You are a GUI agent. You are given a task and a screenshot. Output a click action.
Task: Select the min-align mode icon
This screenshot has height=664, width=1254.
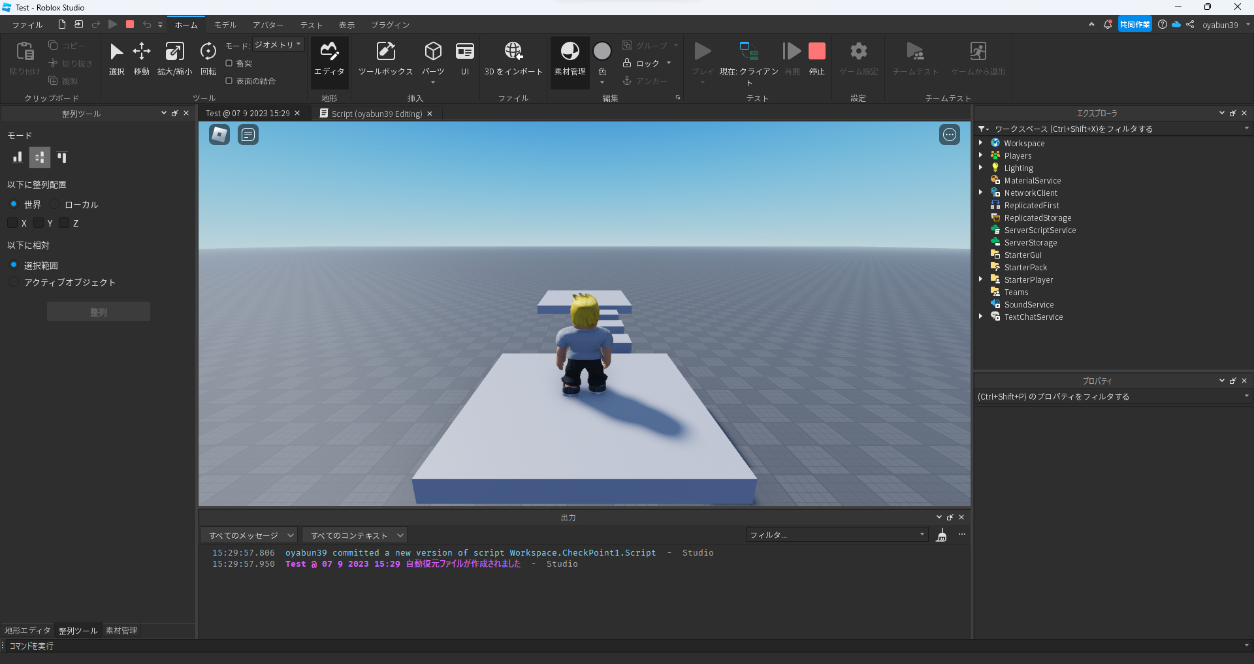point(18,157)
